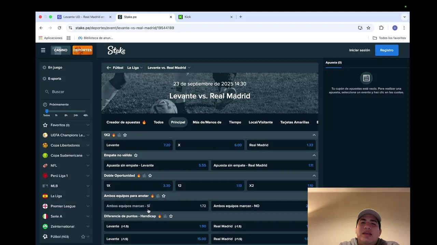Image resolution: width=437 pixels, height=245 pixels.
Task: Click the Fútbol soccer ball icon
Action: pyautogui.click(x=45, y=236)
